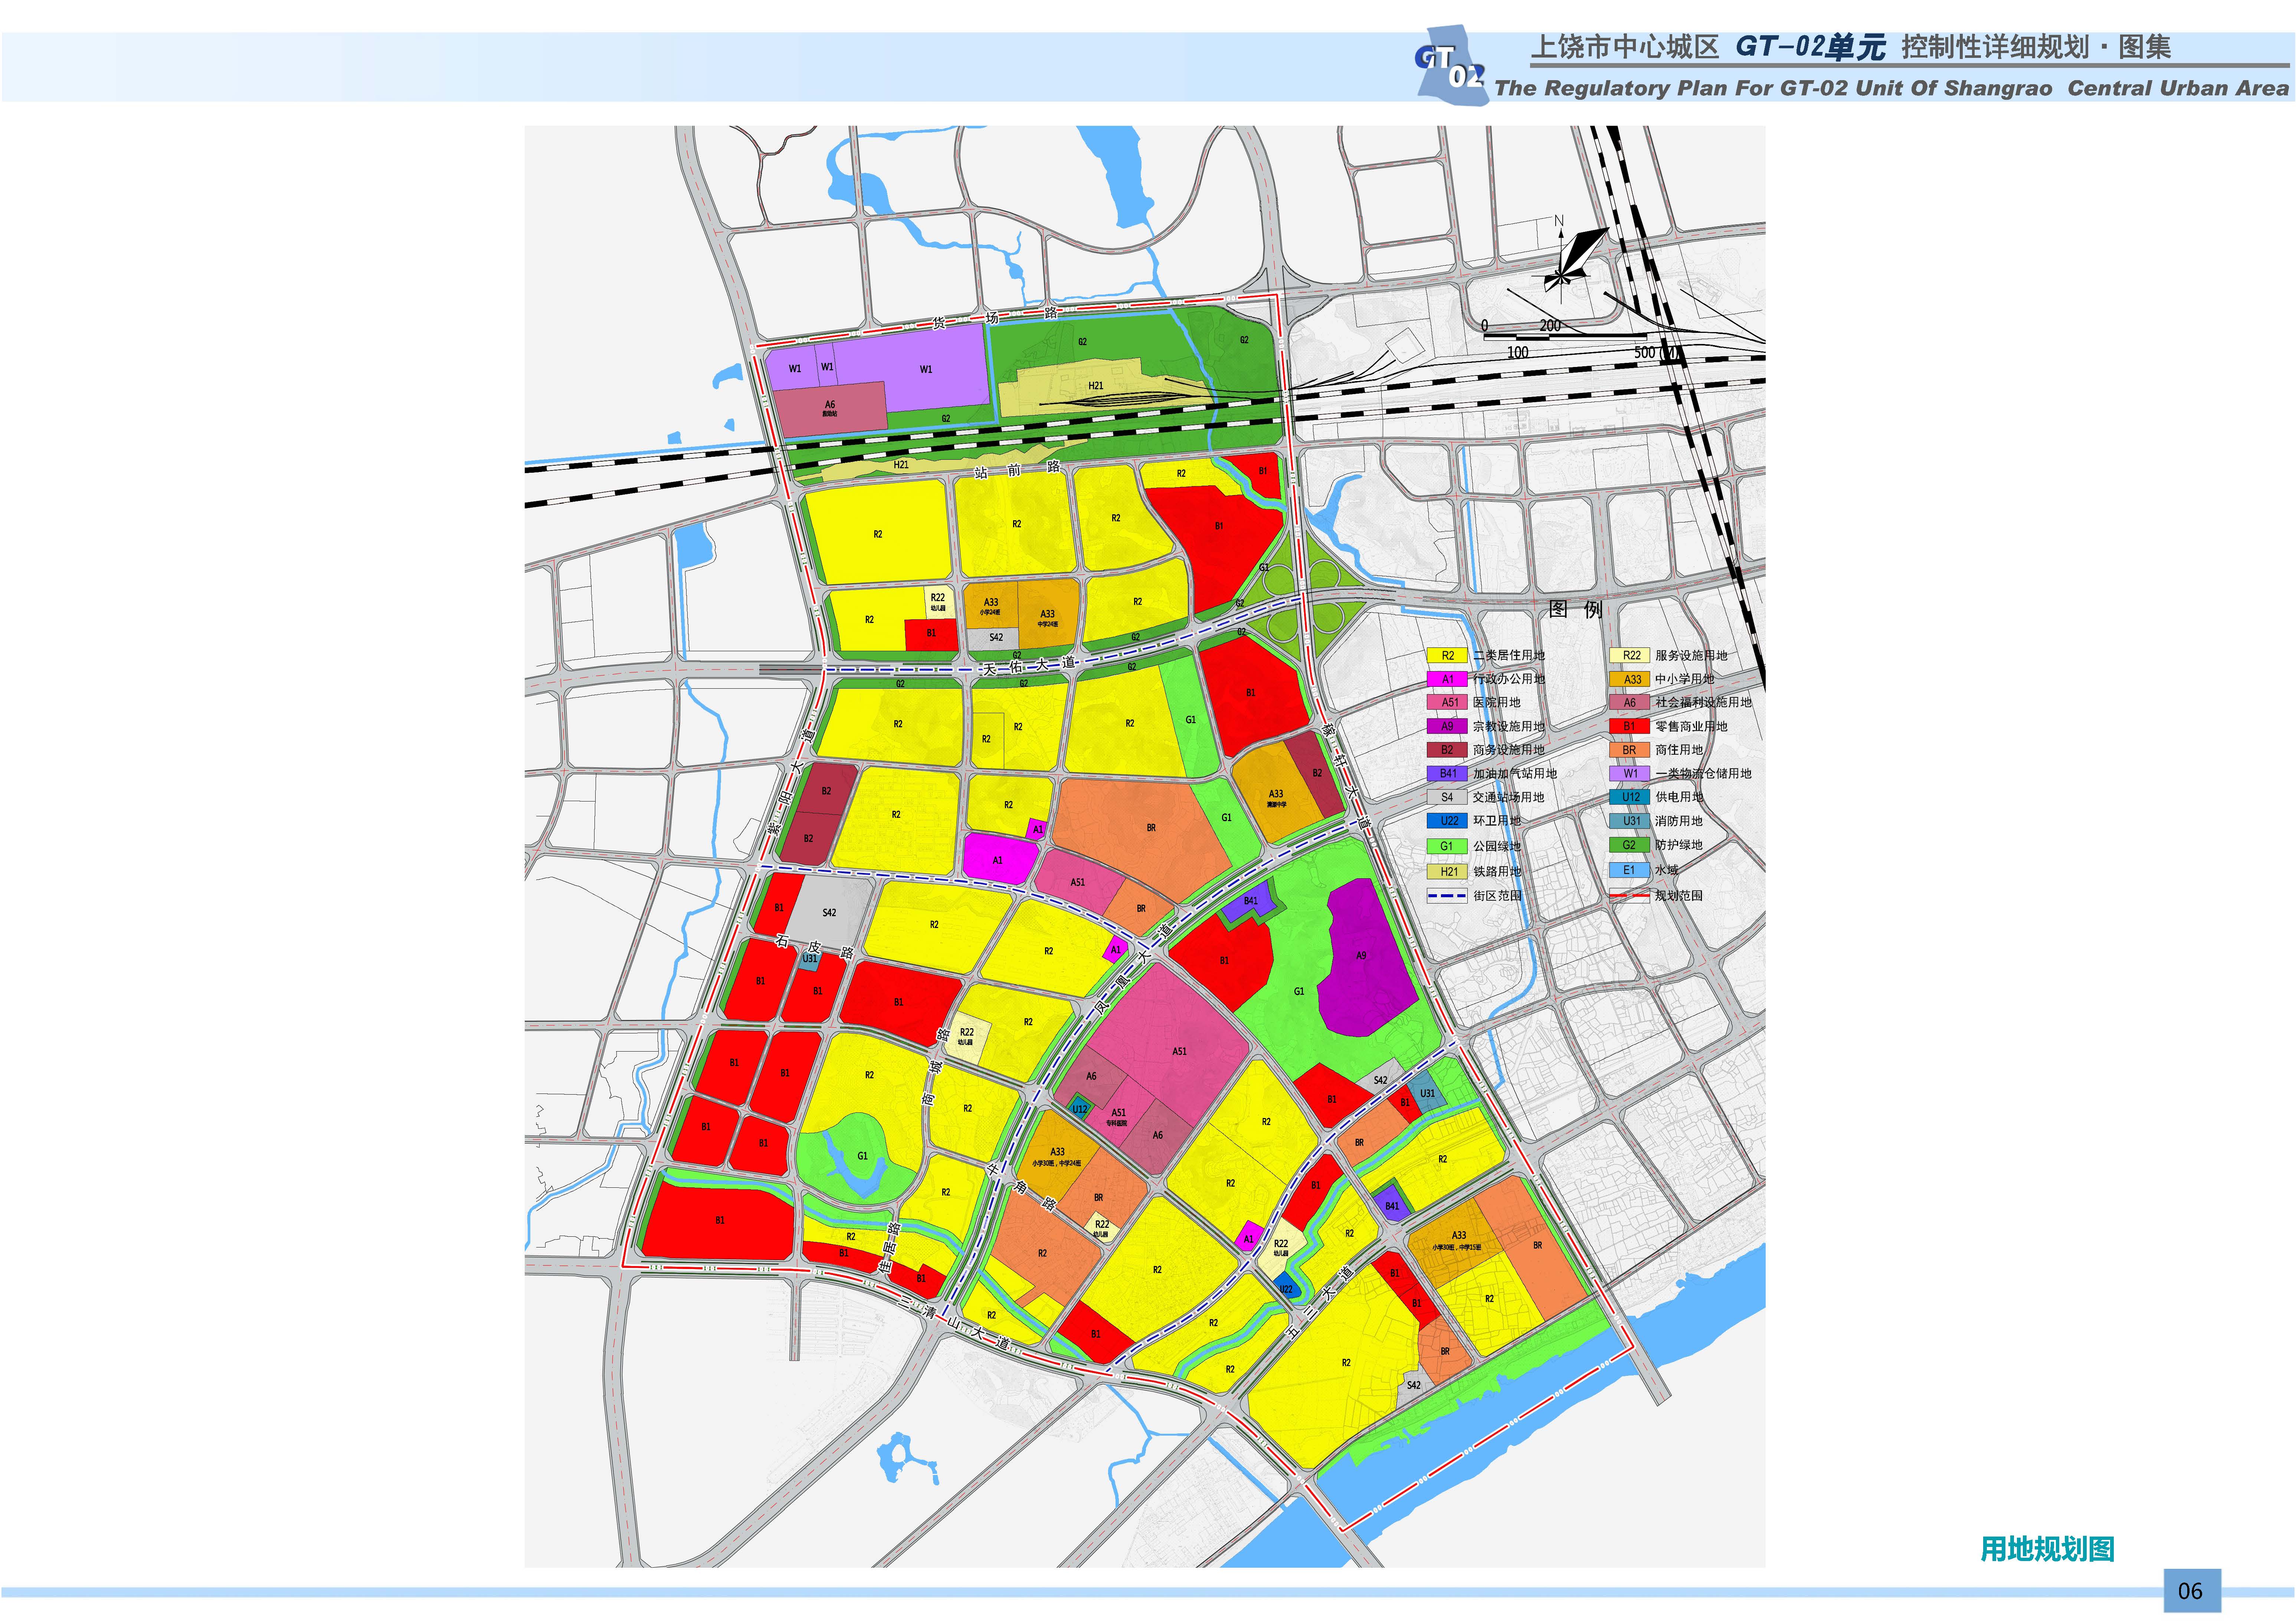This screenshot has width=2296, height=1623.
Task: Click the B1 red legend swatch
Action: (x=1630, y=727)
